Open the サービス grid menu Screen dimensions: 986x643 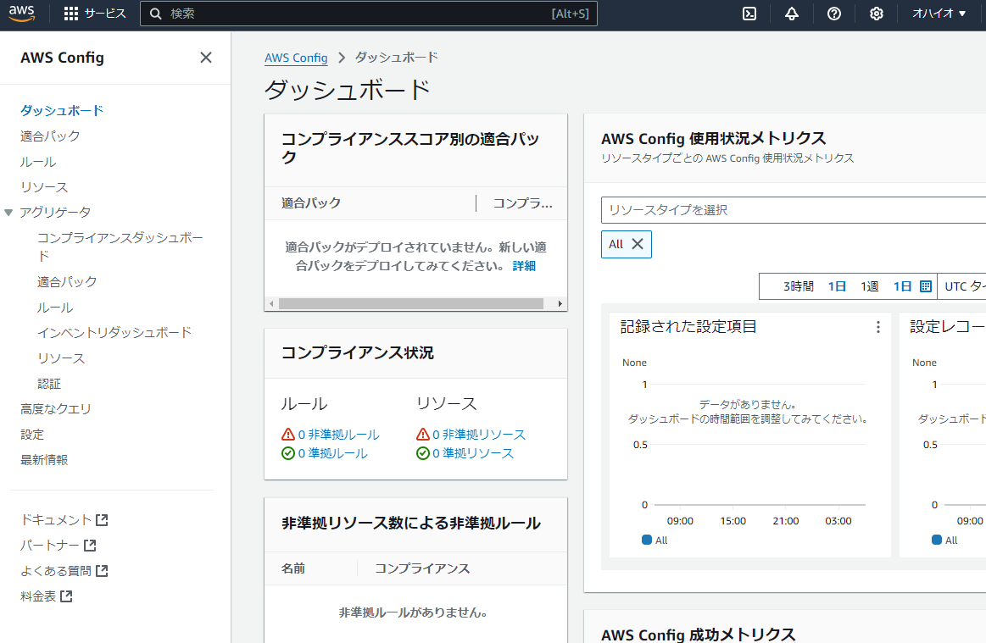click(95, 14)
